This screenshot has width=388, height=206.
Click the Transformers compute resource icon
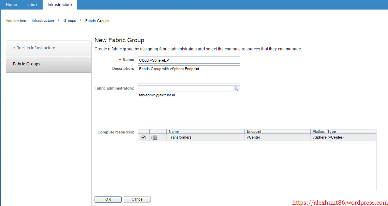pyautogui.click(x=154, y=138)
